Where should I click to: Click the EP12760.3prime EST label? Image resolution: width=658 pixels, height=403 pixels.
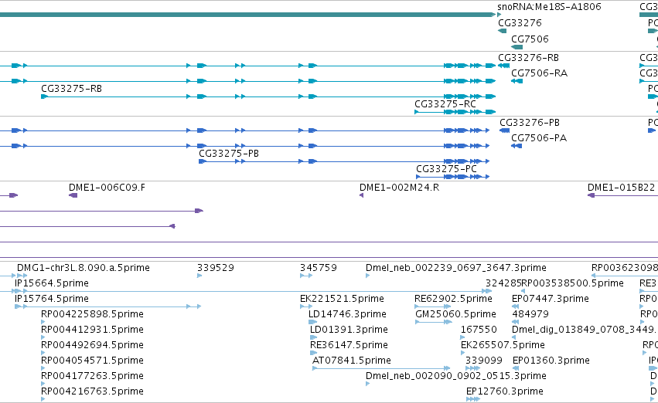click(504, 392)
